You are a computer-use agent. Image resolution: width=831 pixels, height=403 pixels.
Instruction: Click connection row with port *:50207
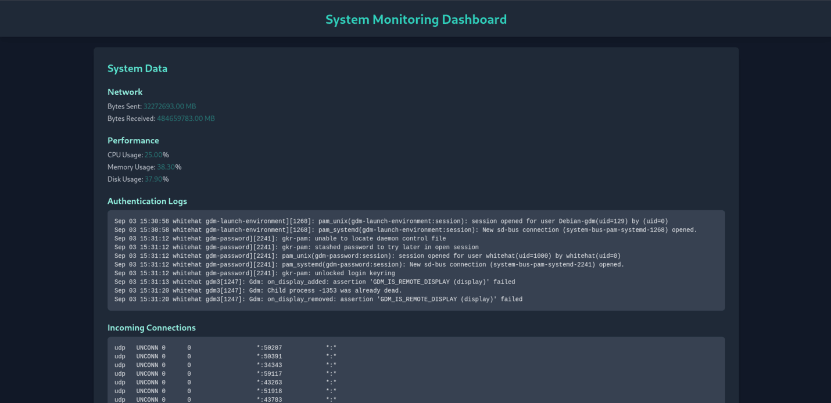click(225, 348)
